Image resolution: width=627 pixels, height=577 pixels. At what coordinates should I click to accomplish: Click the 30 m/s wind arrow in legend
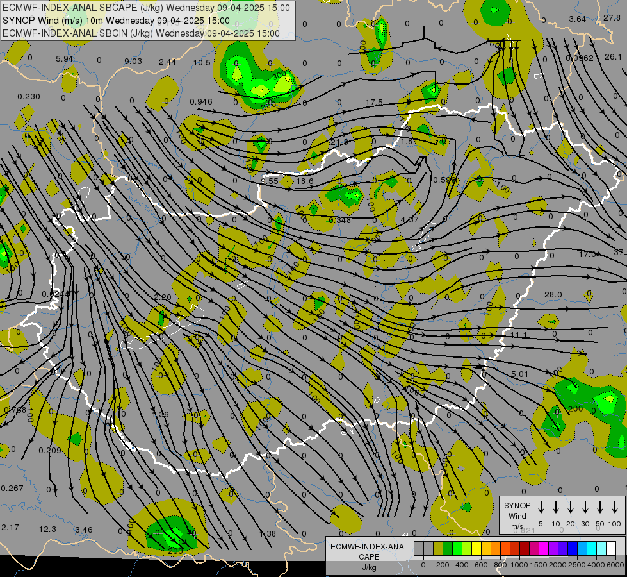585,506
